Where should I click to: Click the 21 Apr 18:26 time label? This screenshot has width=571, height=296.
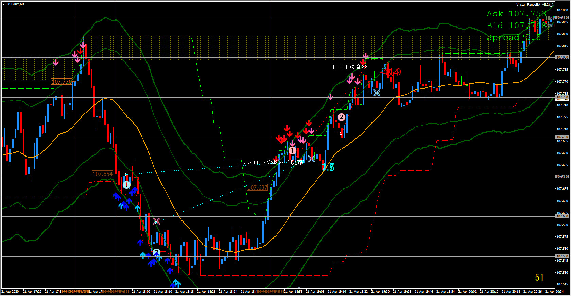[206, 292]
